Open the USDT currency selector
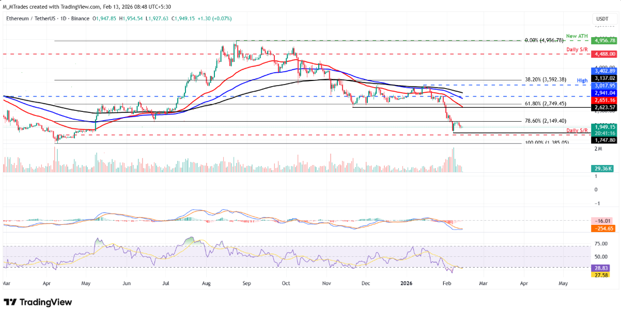Screen dimensions: 621x314 602,18
